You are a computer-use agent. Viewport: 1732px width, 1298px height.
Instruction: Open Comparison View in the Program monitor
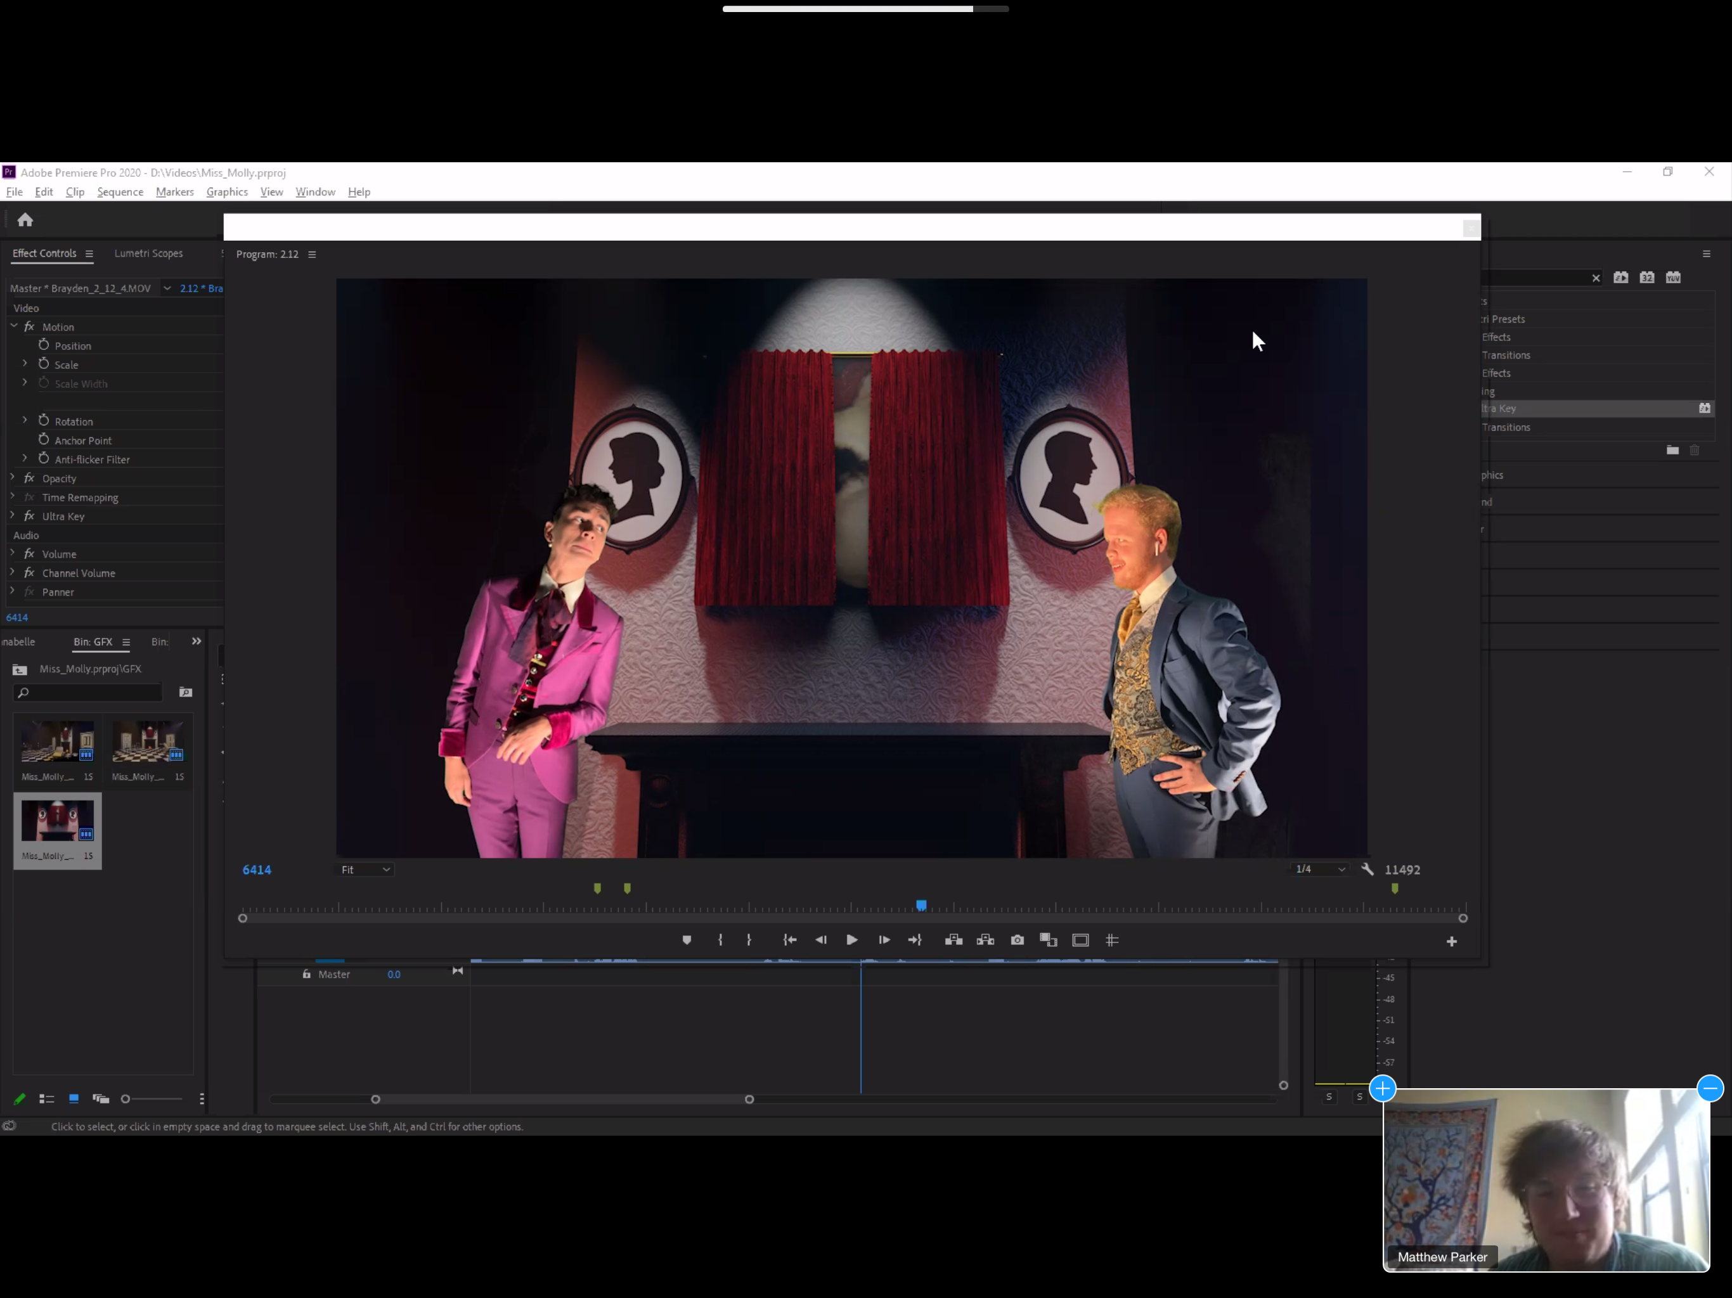[x=1049, y=941]
